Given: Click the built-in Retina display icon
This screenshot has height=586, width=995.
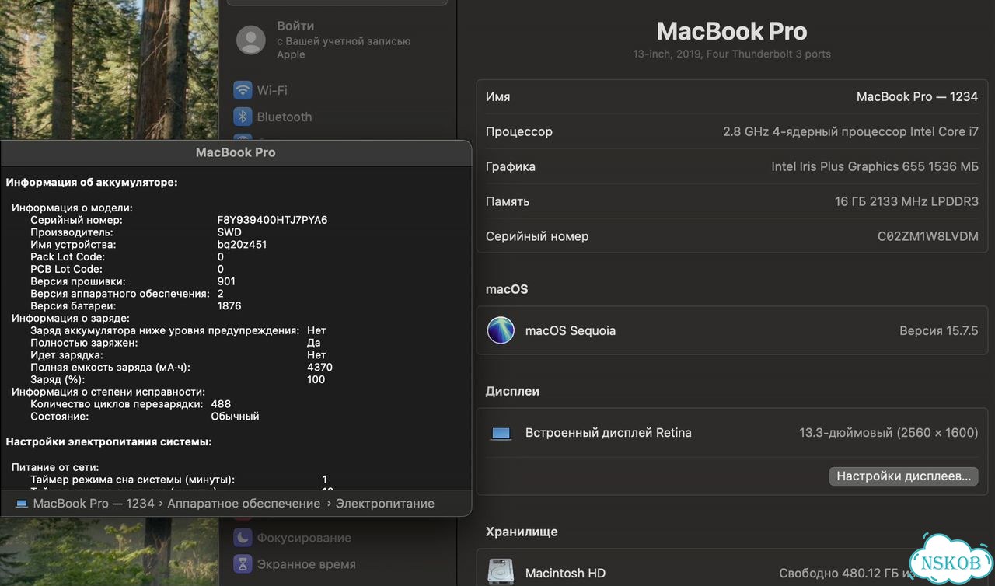Looking at the screenshot, I should tap(501, 434).
